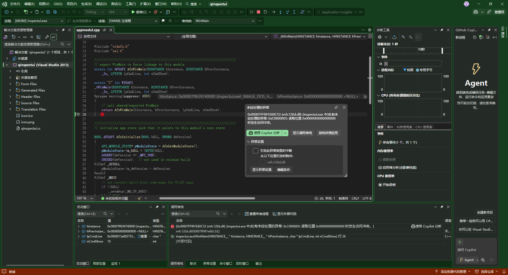Click the Step Out icon

point(294,12)
